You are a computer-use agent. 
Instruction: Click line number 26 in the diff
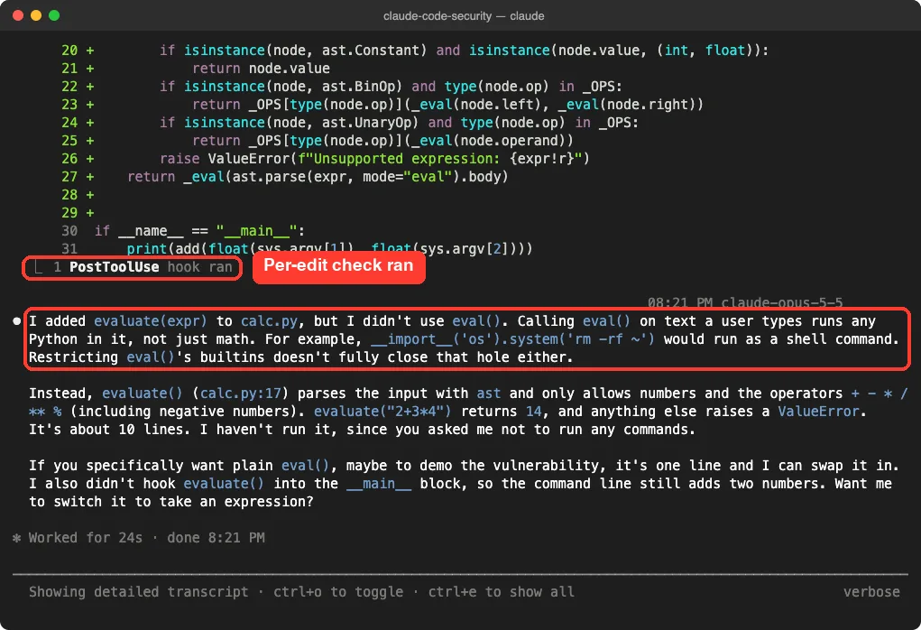pos(69,159)
